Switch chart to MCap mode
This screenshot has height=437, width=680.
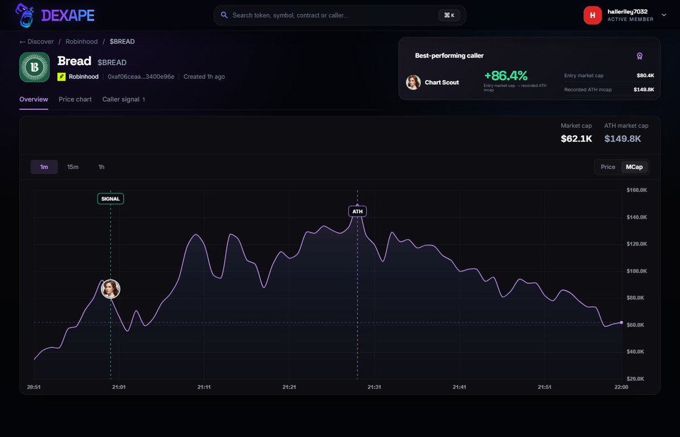coord(634,167)
